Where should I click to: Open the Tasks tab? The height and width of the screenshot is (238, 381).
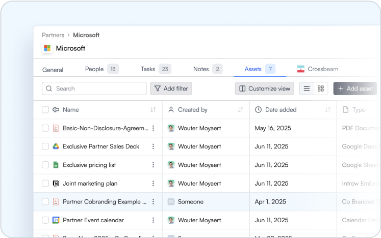pyautogui.click(x=156, y=69)
